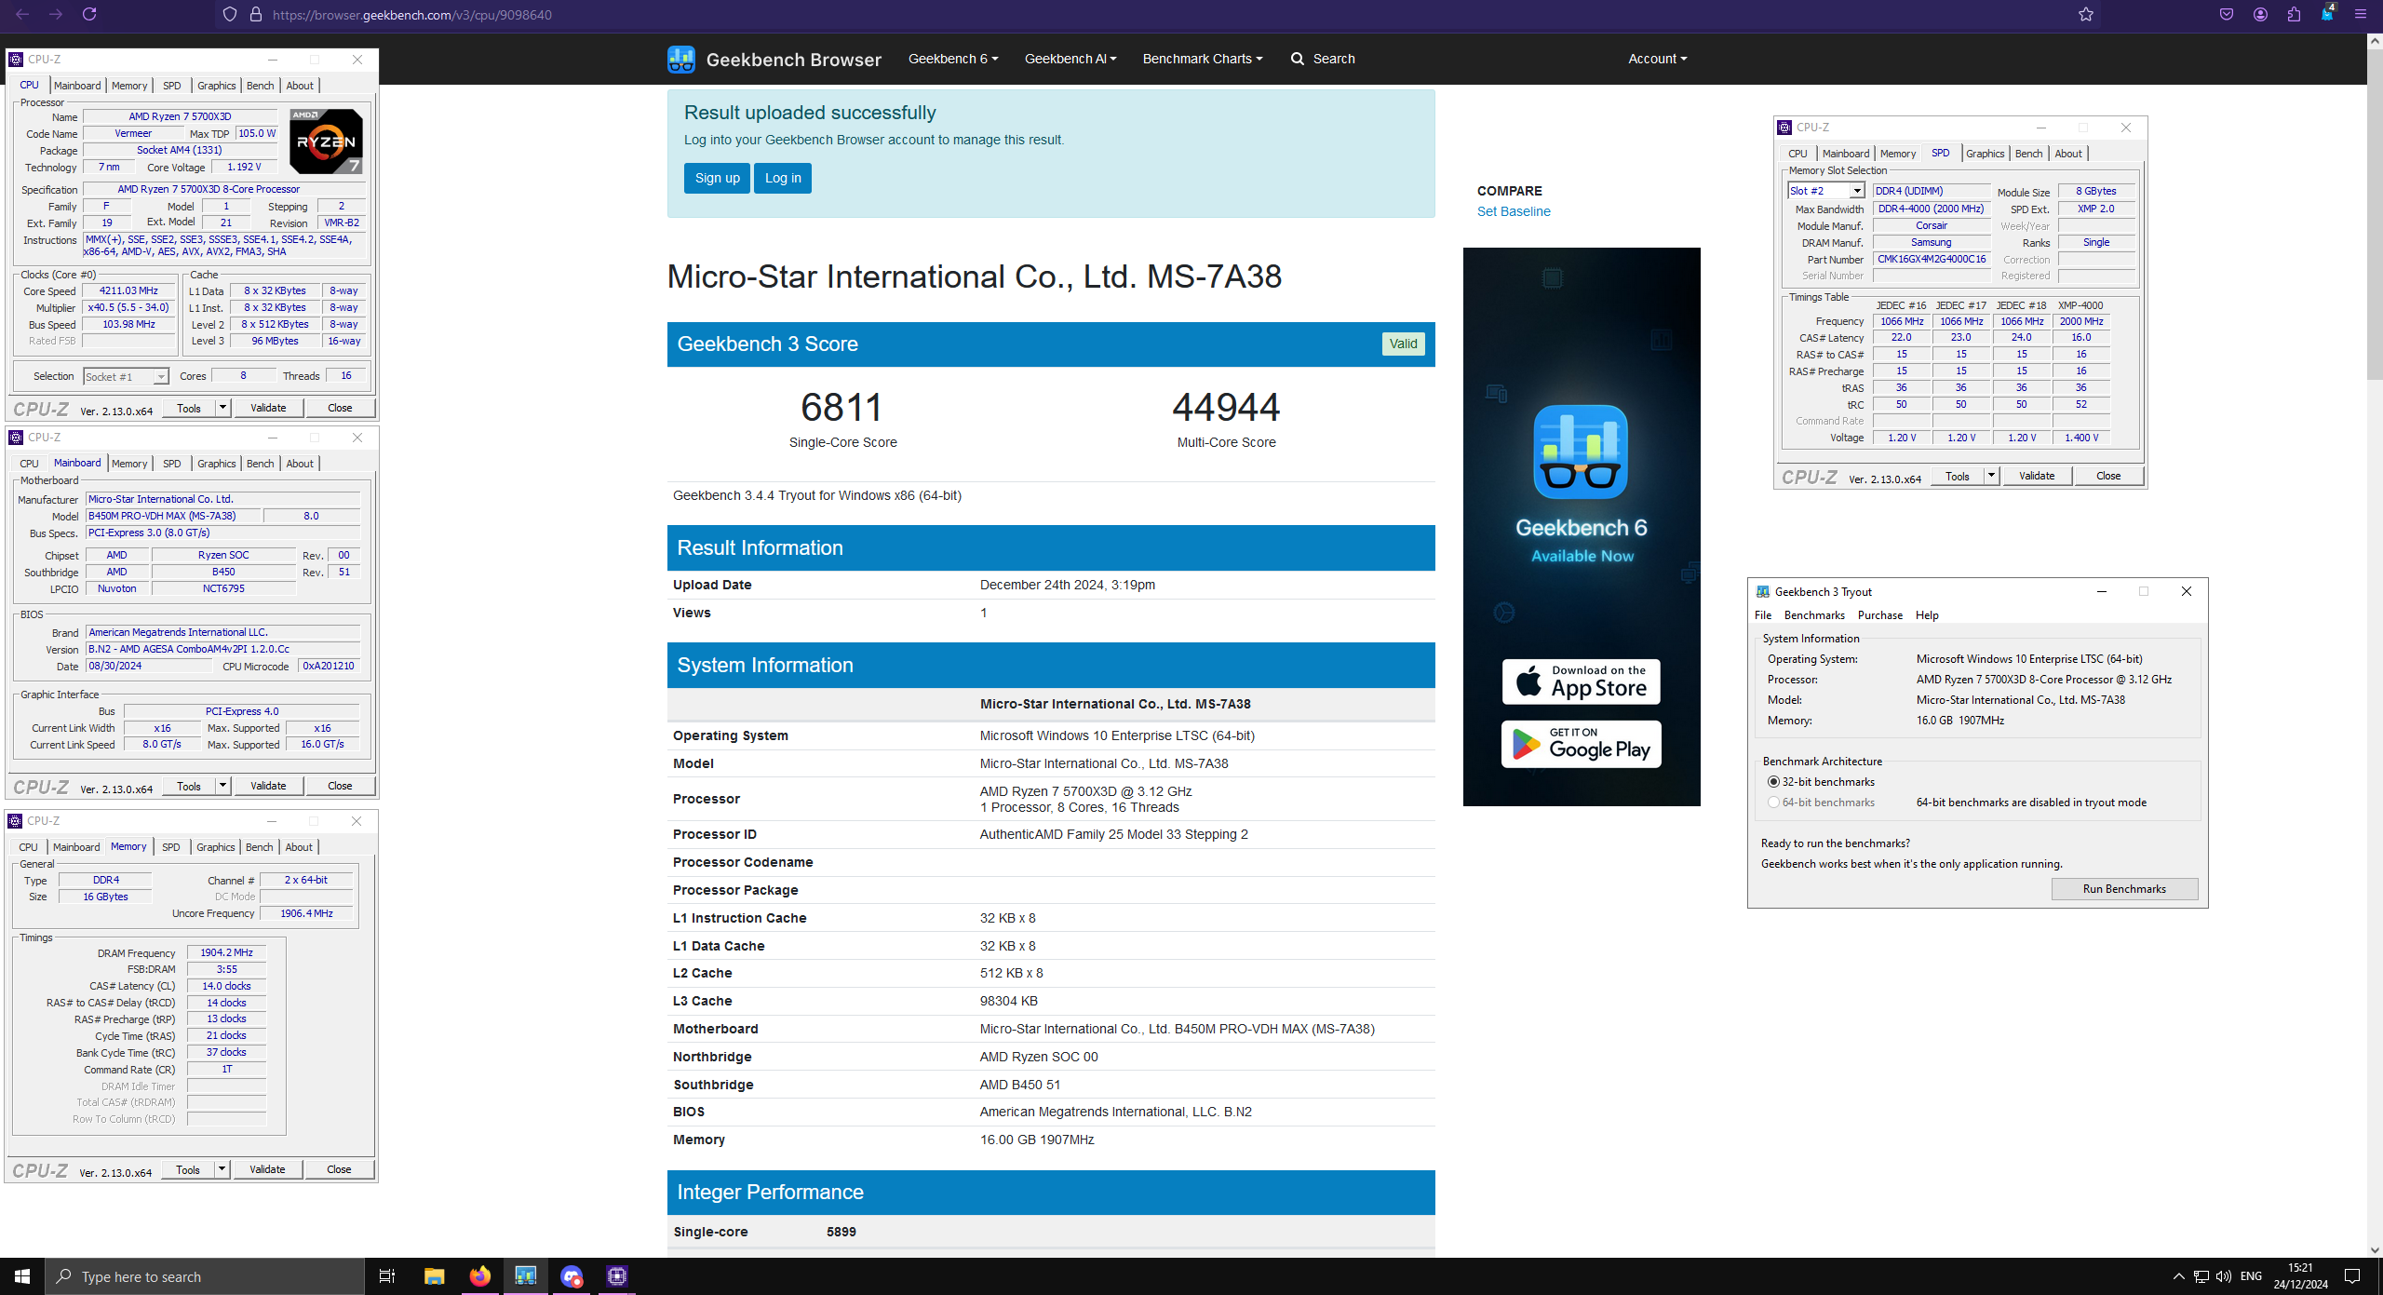Expand the Geekbench AI navbar dropdown

click(1070, 59)
